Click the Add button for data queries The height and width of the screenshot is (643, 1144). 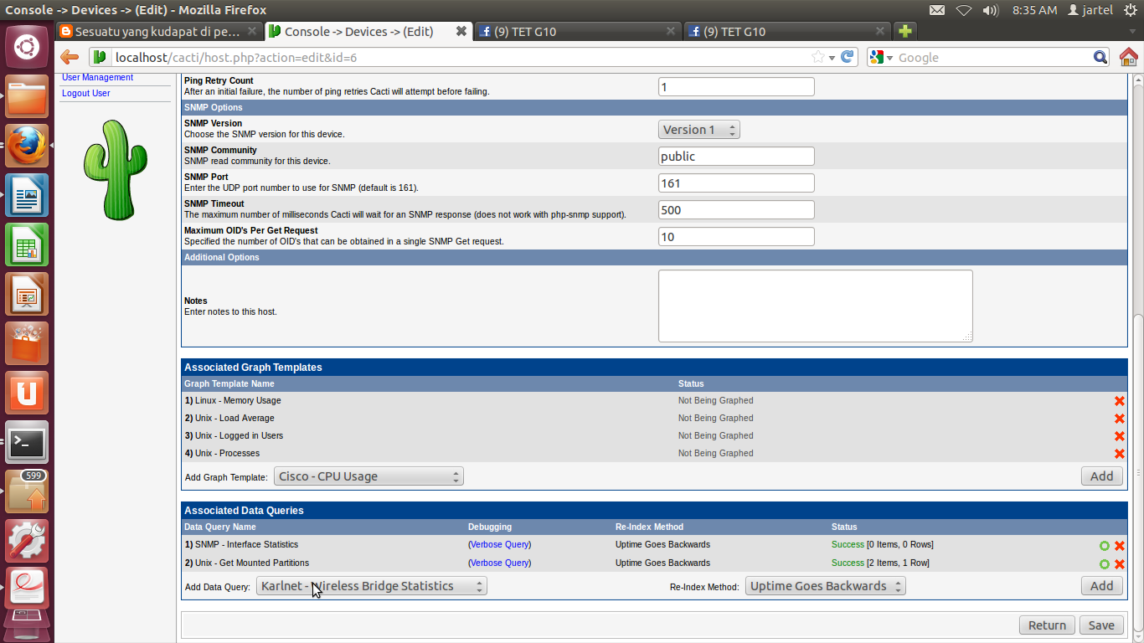click(x=1101, y=586)
